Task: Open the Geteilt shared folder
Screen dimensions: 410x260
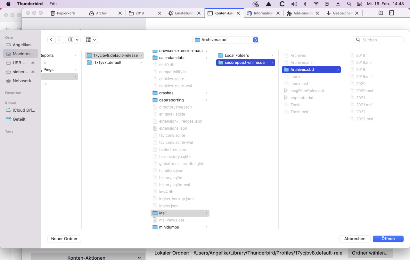Action: click(20, 119)
